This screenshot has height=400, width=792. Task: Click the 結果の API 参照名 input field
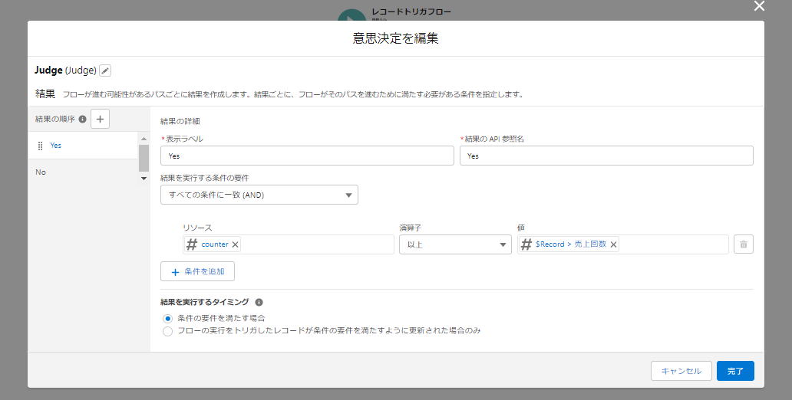click(606, 156)
